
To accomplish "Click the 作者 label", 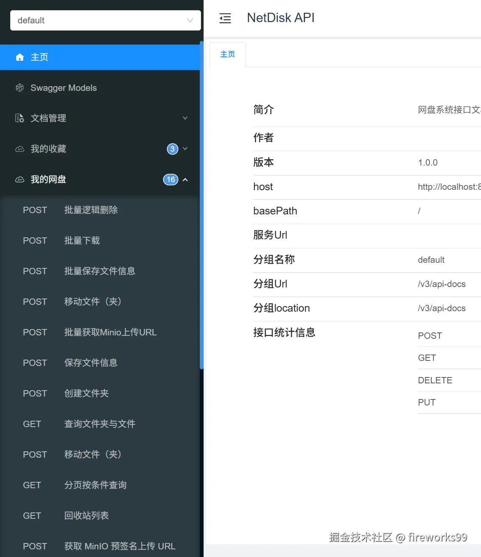I will (263, 138).
